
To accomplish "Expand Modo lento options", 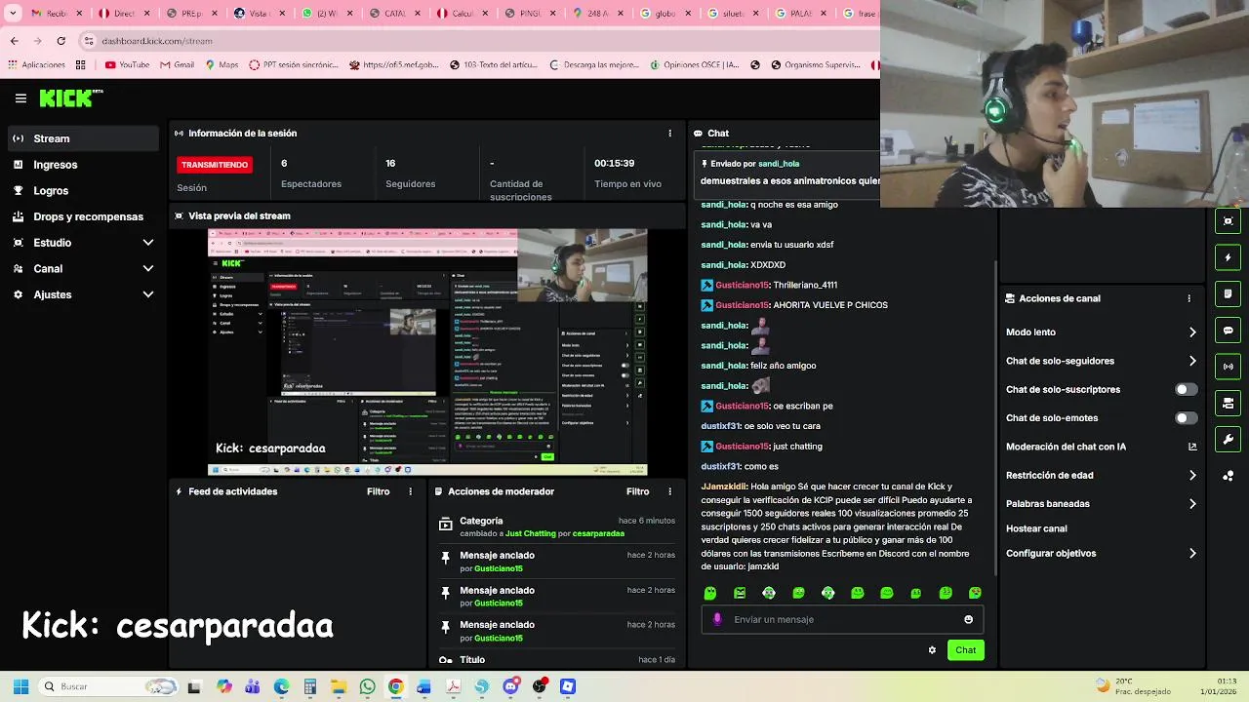I will point(1192,332).
